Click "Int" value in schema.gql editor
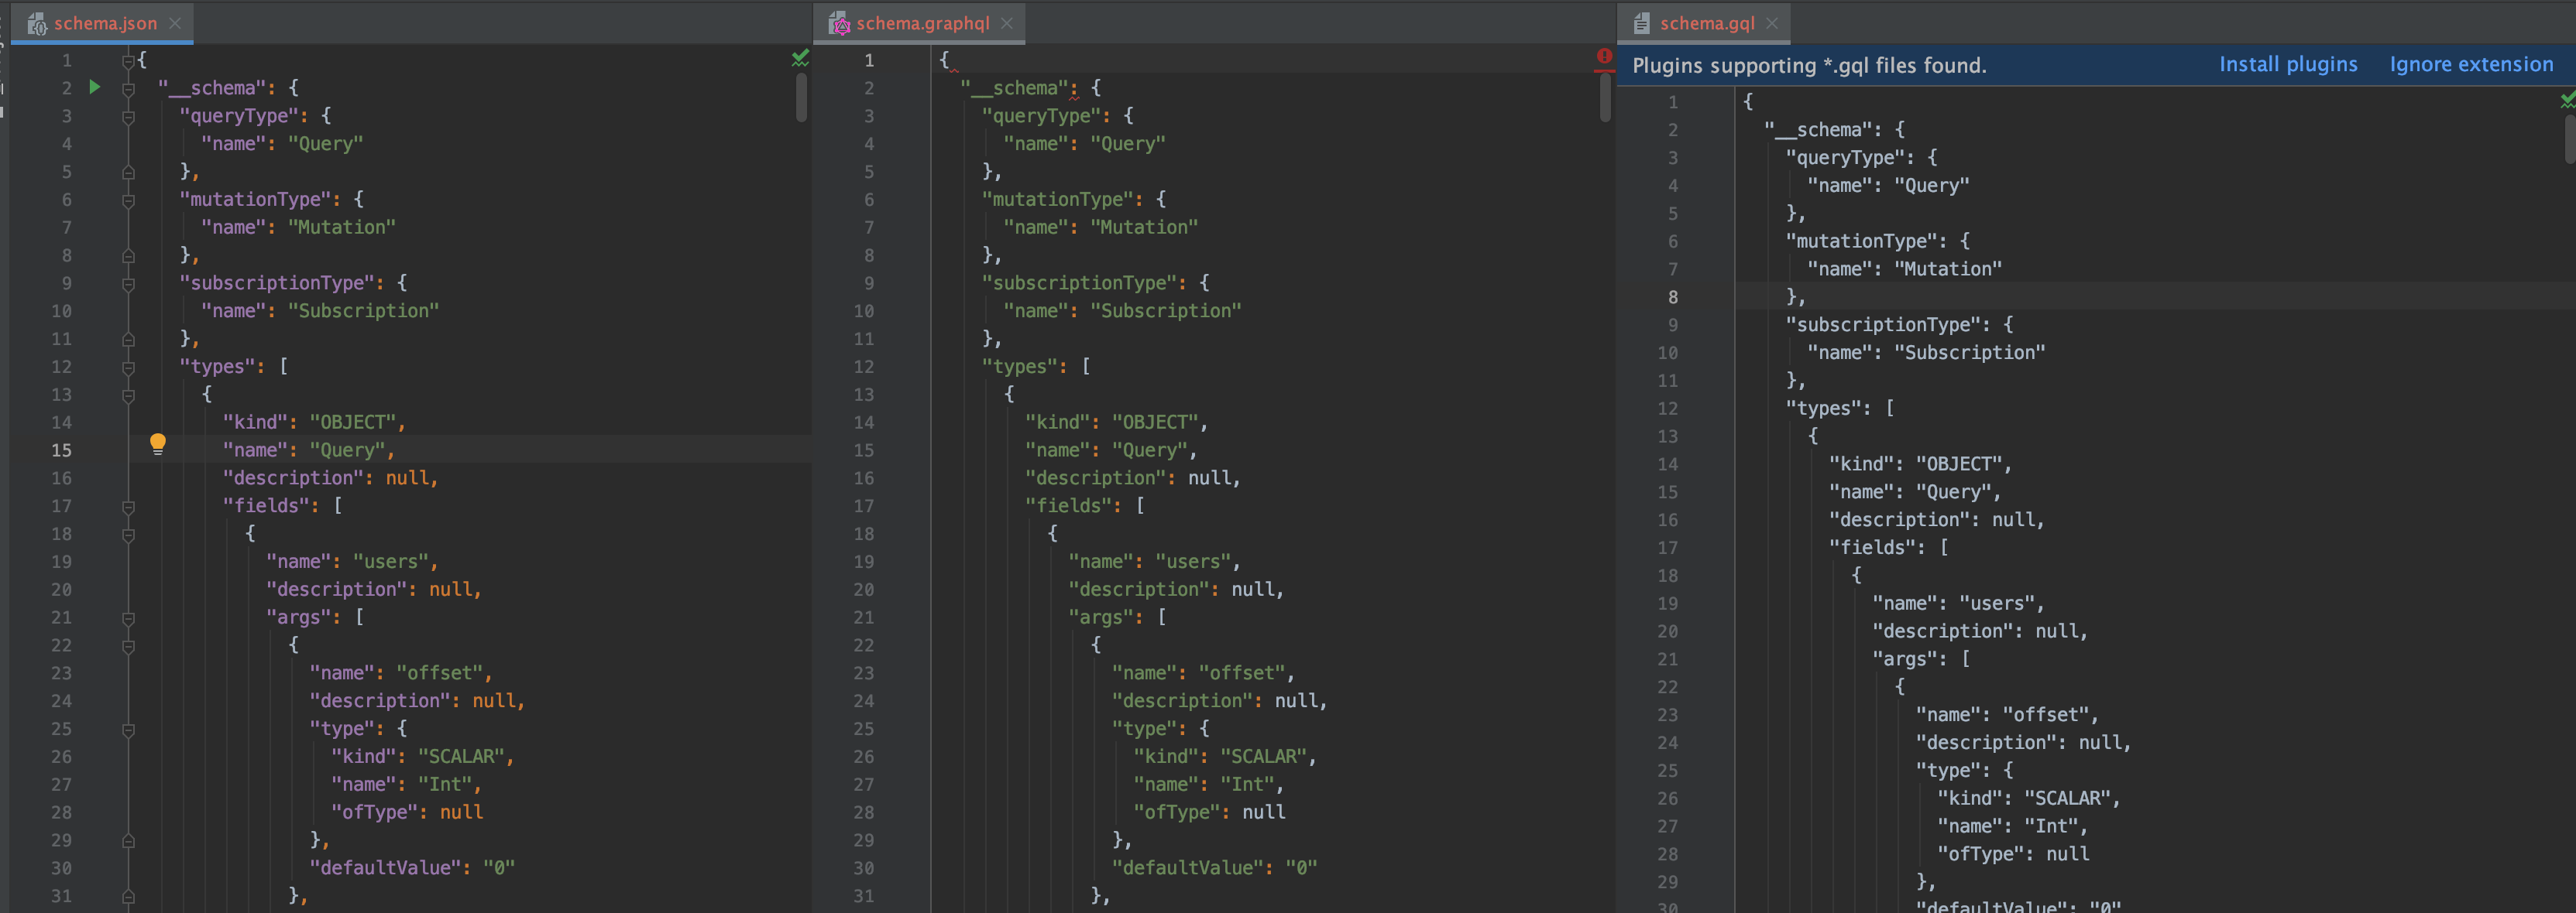Viewport: 2576px width, 913px height. tap(2050, 826)
